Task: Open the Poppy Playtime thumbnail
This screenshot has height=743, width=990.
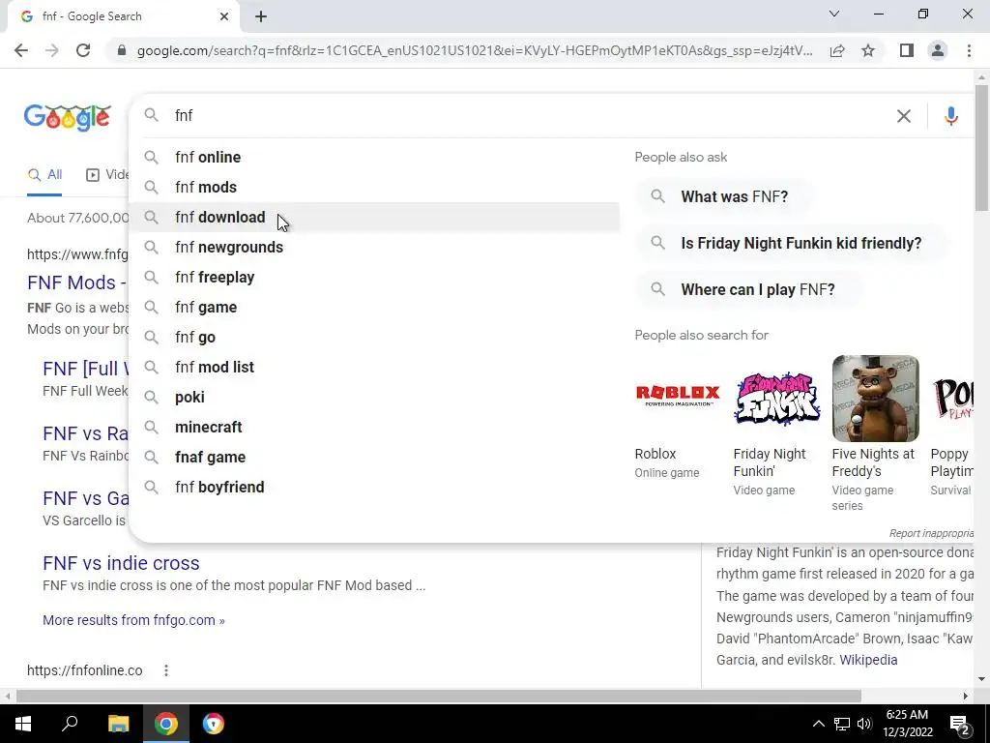Action: pyautogui.click(x=952, y=398)
